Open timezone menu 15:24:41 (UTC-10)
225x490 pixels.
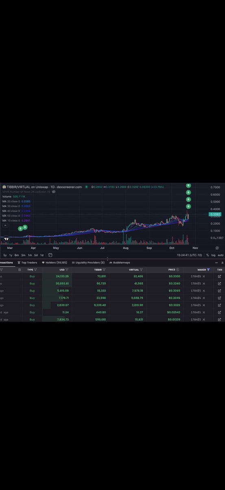pos(190,255)
